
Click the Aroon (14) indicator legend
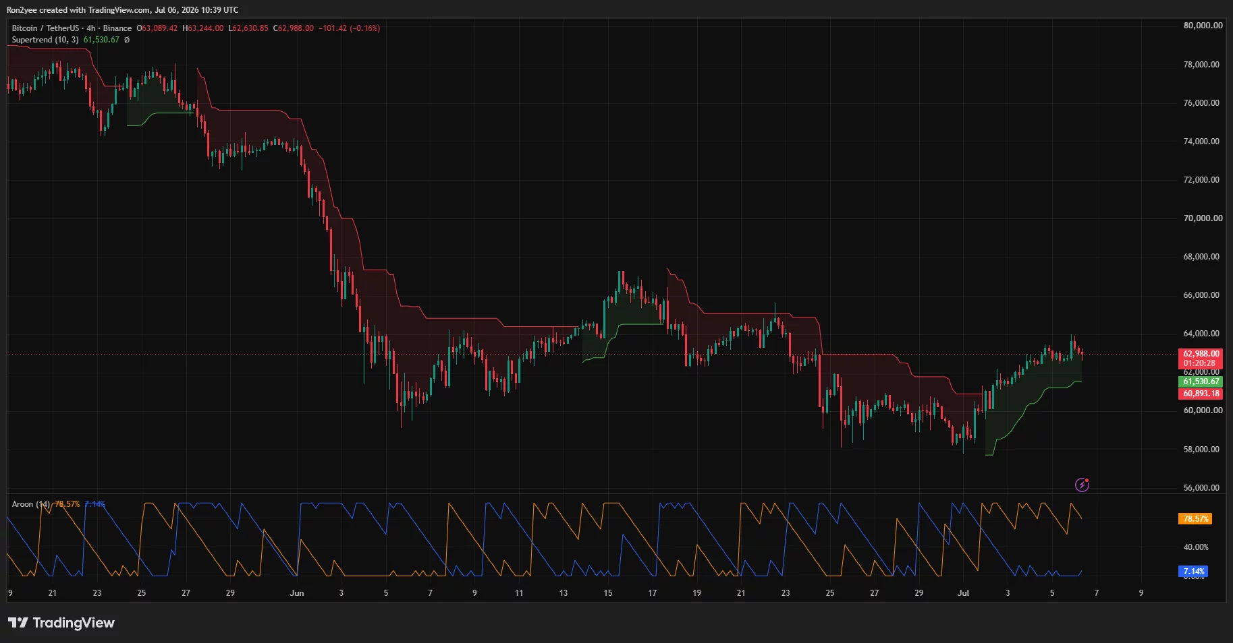(x=31, y=504)
